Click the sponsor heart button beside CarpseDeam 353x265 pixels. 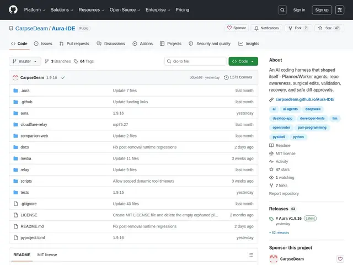[340, 259]
